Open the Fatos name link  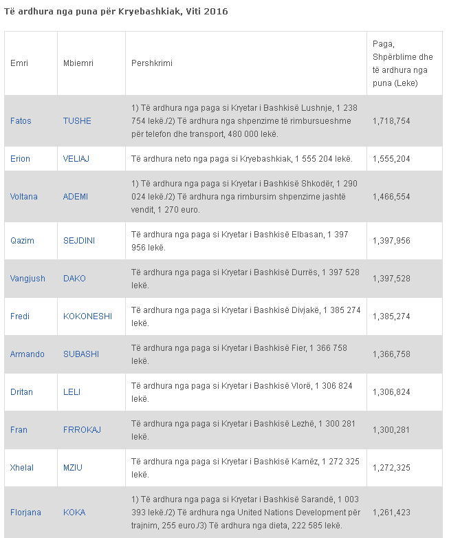(x=21, y=121)
